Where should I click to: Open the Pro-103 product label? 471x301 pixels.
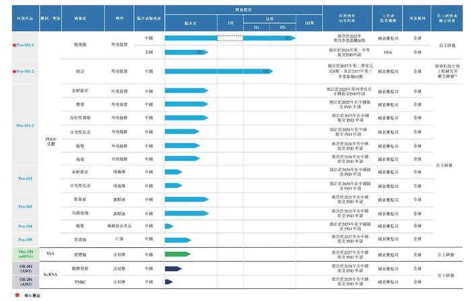24,206
